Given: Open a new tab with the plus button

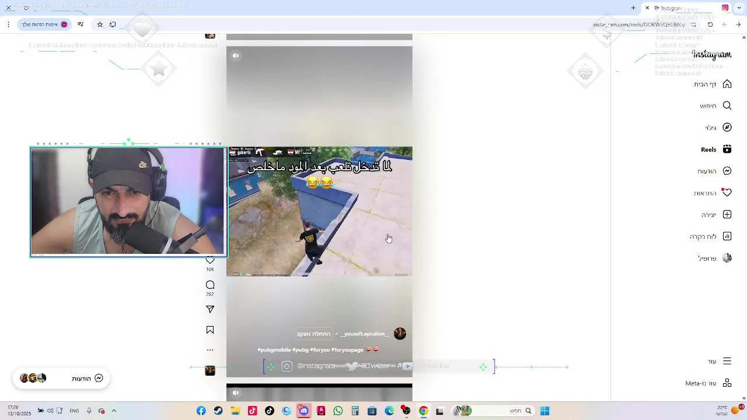Looking at the screenshot, I should 633,8.
